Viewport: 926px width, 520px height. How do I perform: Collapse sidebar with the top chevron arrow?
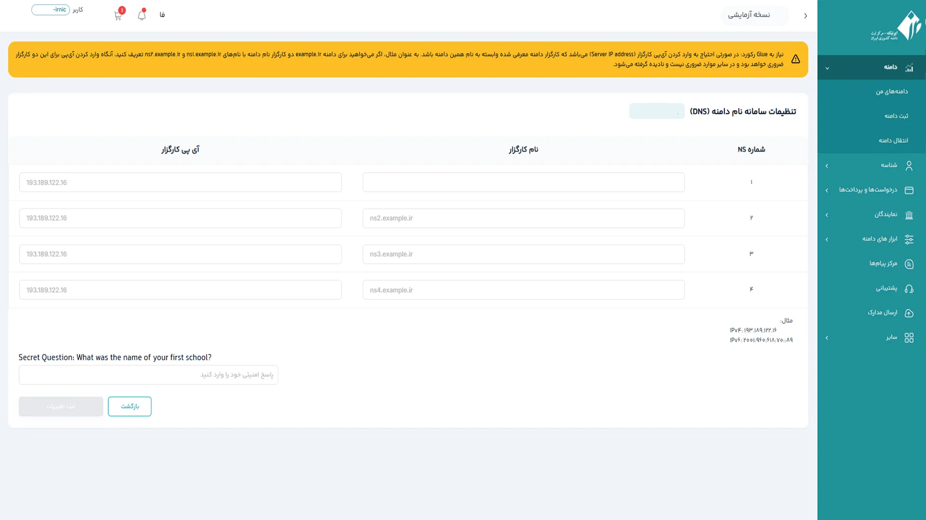(x=805, y=16)
